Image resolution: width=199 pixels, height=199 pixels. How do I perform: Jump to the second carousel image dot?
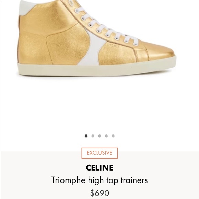click(x=93, y=136)
